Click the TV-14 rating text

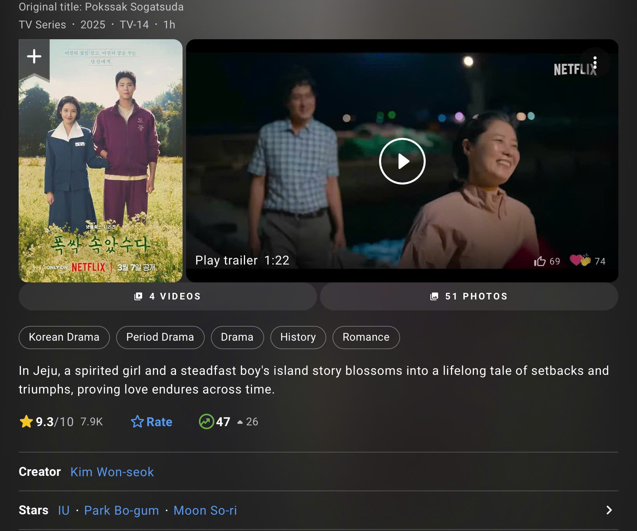coord(134,25)
